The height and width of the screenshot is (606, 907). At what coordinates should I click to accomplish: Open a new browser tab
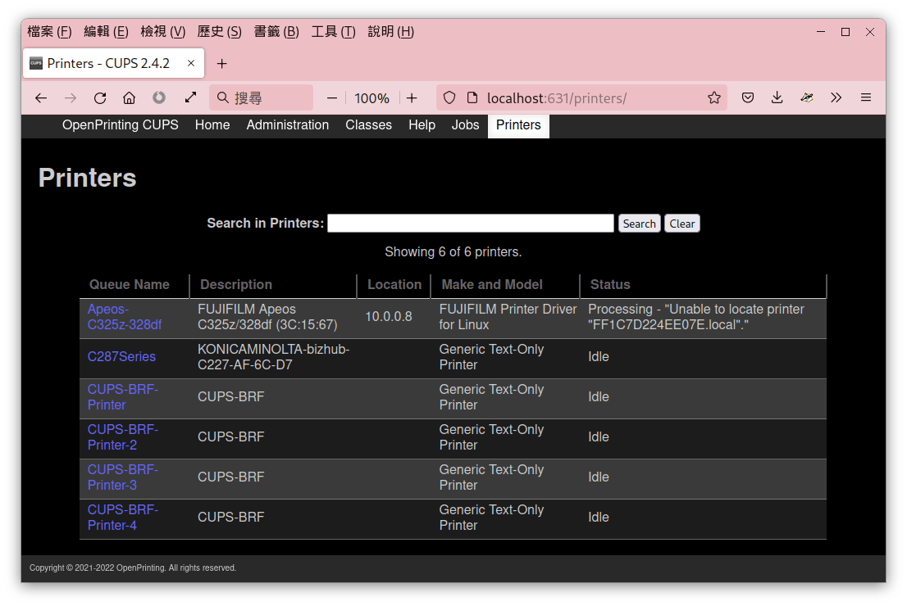tap(222, 64)
